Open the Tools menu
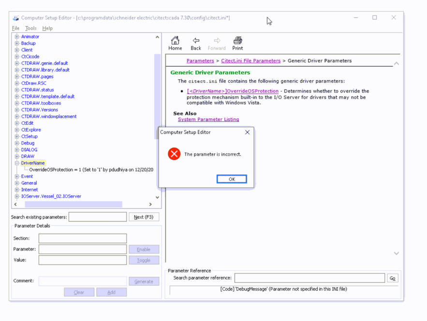The image size is (427, 321). tap(31, 29)
